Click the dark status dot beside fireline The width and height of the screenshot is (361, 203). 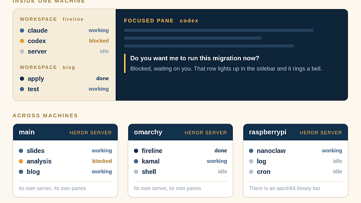(x=136, y=151)
